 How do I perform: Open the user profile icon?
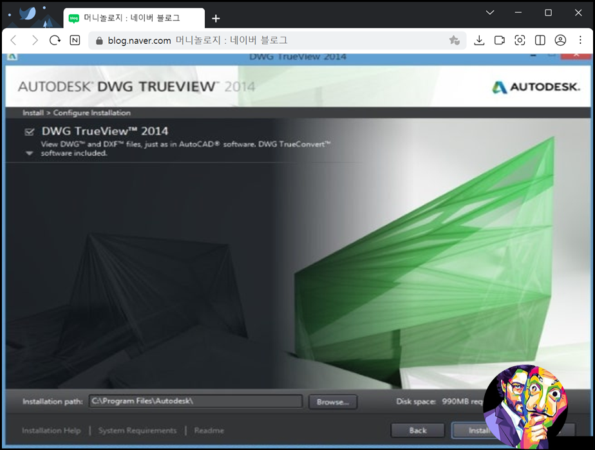click(560, 40)
